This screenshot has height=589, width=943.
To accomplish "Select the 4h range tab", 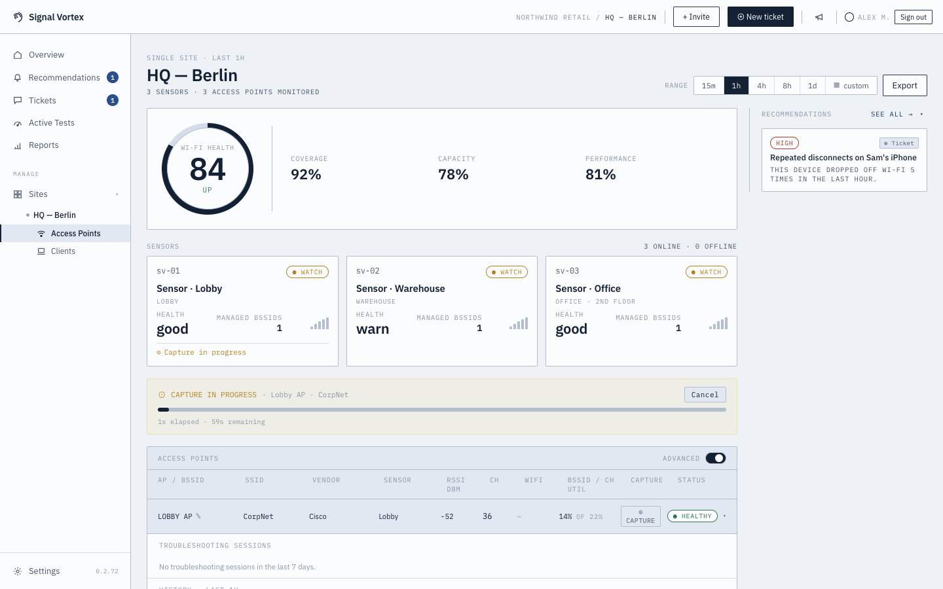I will click(x=762, y=86).
